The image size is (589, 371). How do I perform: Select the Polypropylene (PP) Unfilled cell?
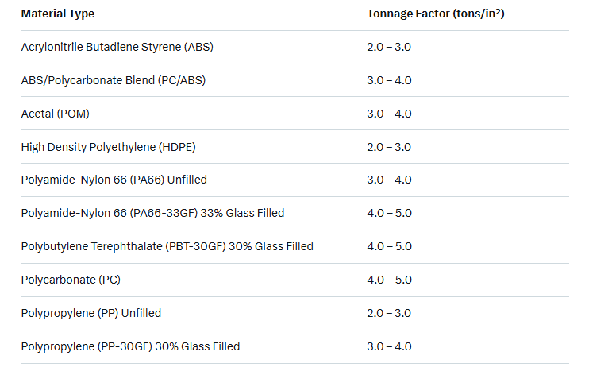91,313
